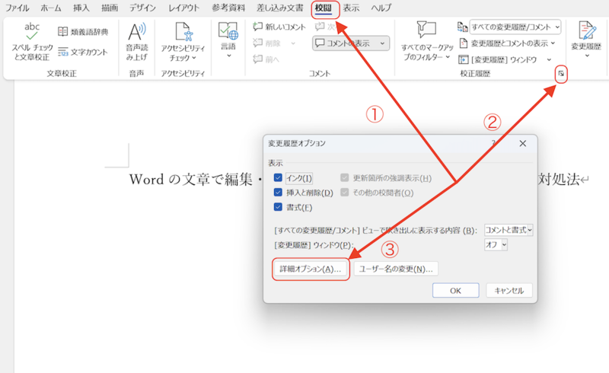Click the 削除 comment button
This screenshot has width=609, height=373.
tap(267, 43)
